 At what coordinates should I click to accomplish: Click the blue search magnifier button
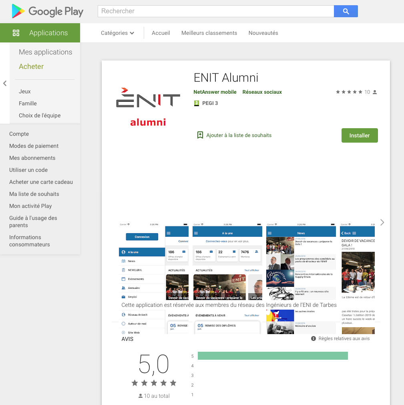coord(346,11)
